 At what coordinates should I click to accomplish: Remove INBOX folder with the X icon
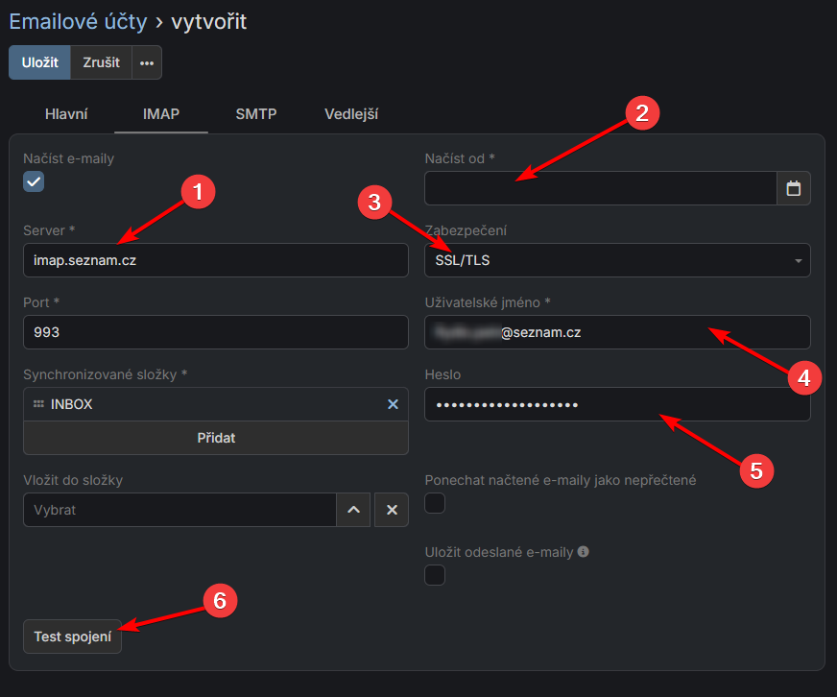coord(393,404)
